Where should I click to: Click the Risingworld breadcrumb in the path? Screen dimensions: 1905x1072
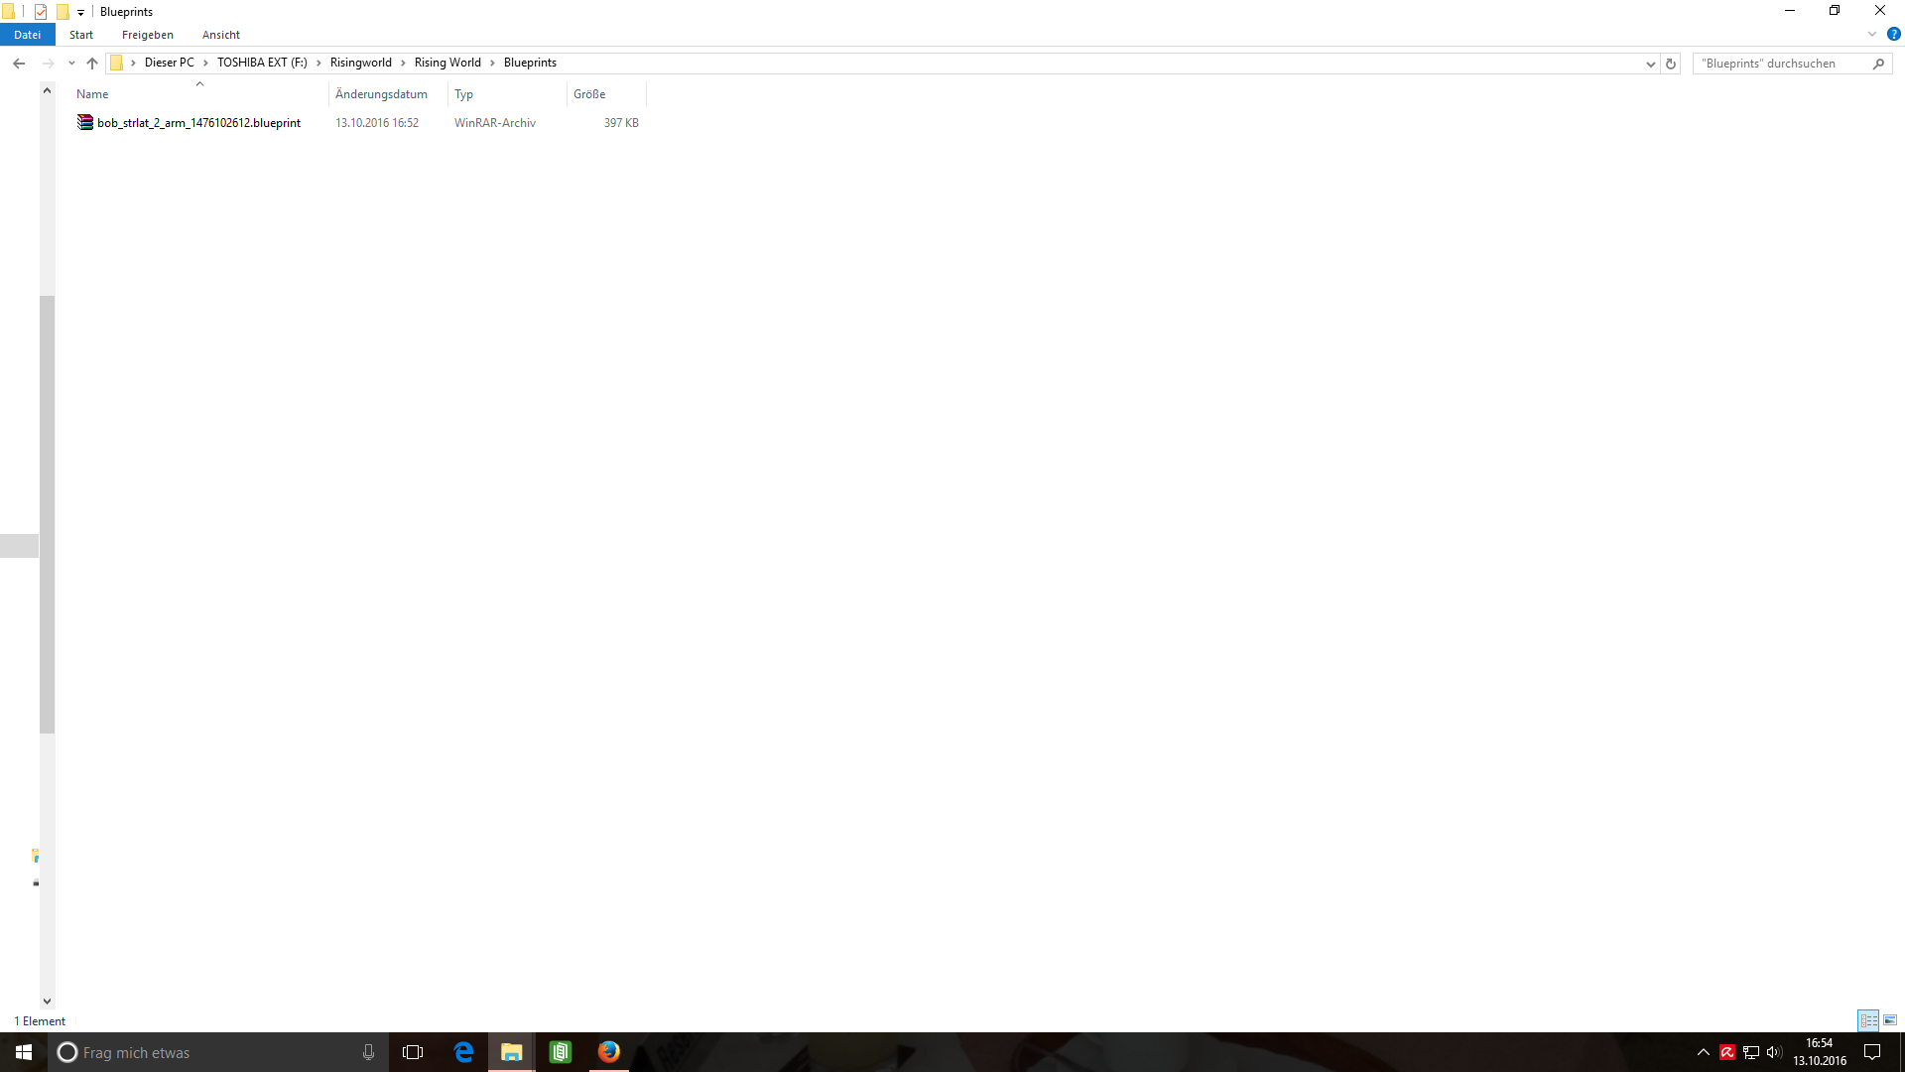(x=360, y=63)
